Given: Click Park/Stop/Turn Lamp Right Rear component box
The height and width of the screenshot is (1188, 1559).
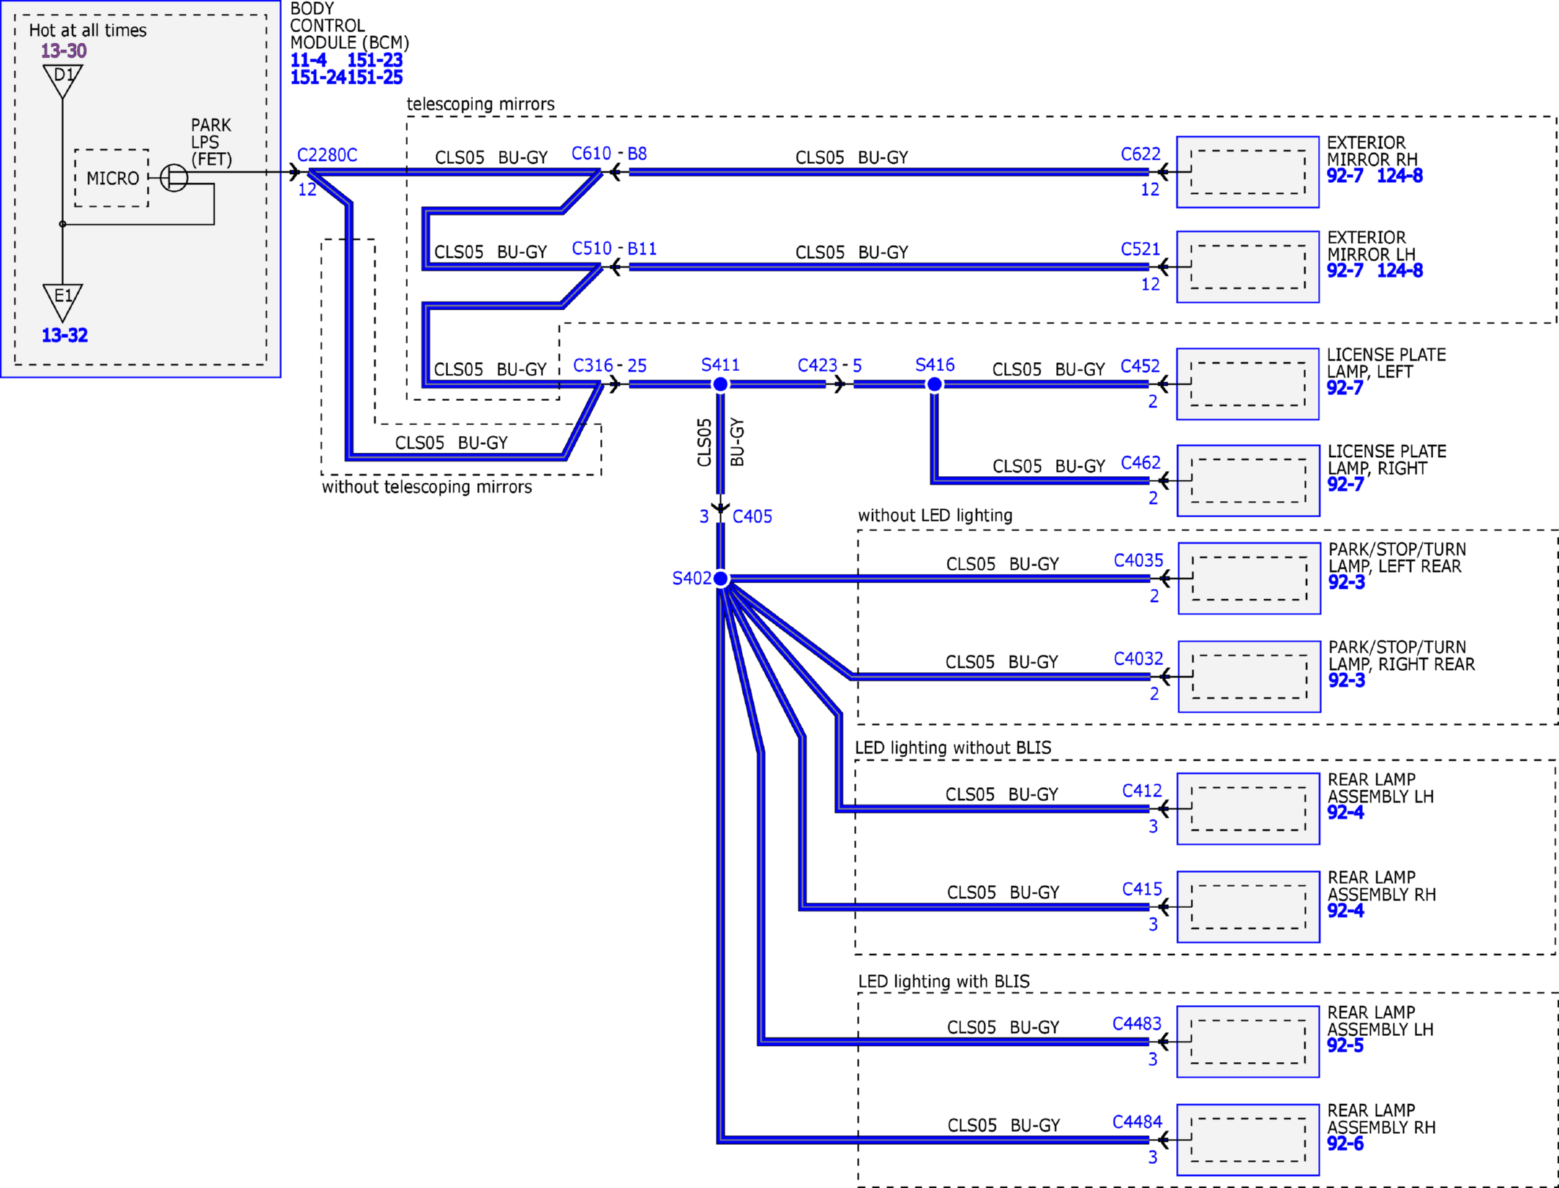Looking at the screenshot, I should [1249, 677].
